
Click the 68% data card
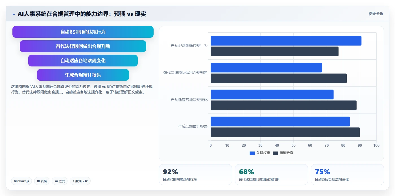tap(271, 175)
